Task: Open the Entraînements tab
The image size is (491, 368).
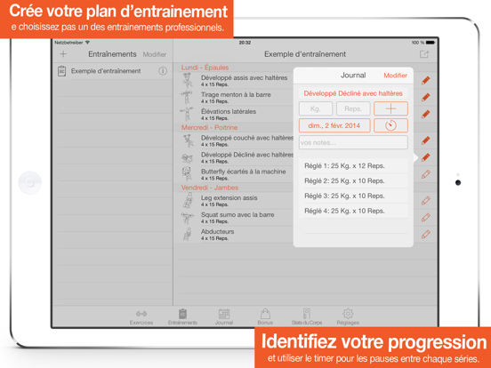Action: click(x=182, y=316)
